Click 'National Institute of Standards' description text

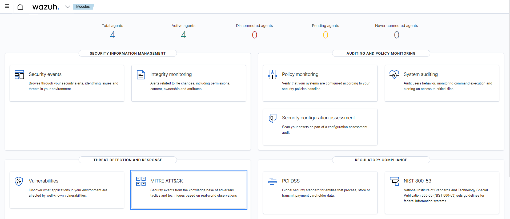(446, 196)
